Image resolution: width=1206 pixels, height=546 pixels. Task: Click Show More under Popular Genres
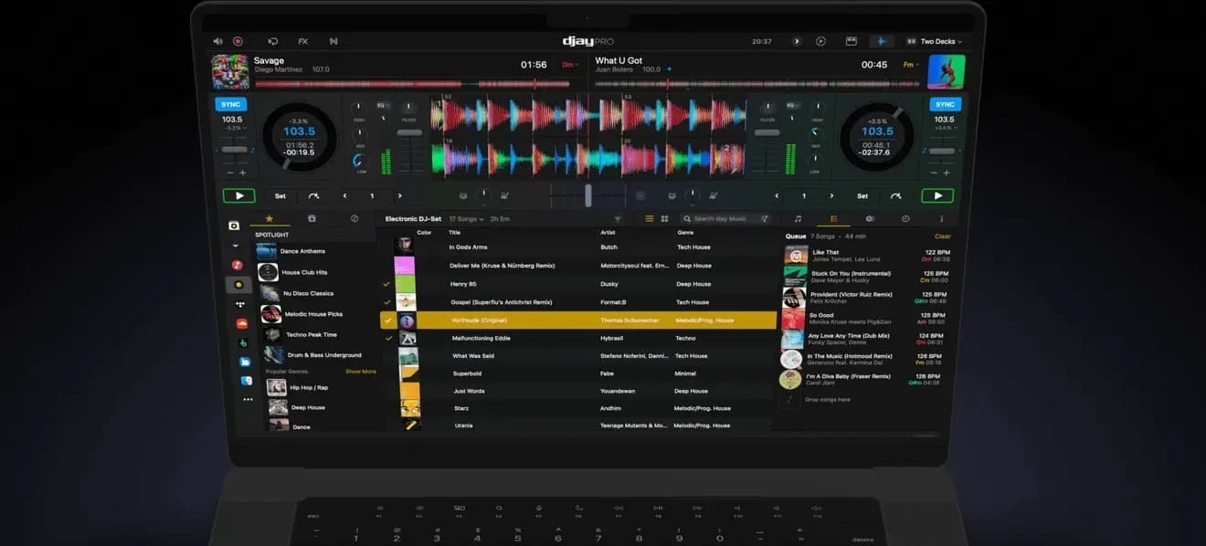coord(360,372)
